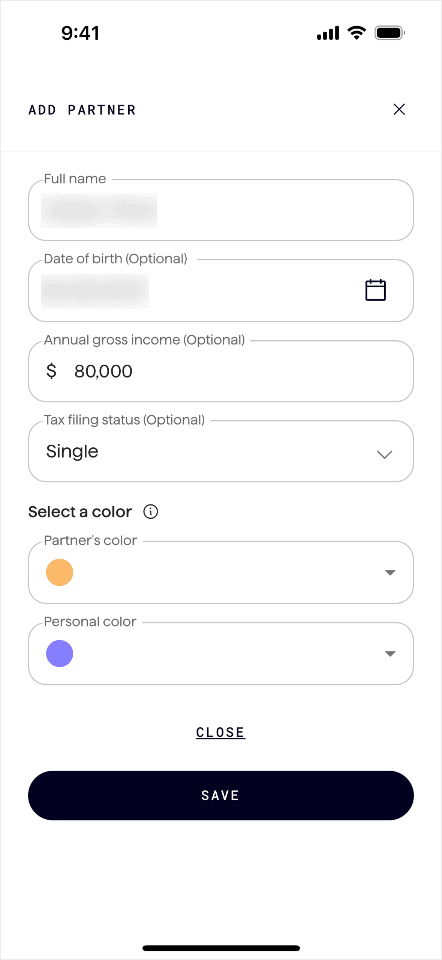Tap the info icon beside Select a color
Viewport: 442px width, 960px height.
pos(151,512)
